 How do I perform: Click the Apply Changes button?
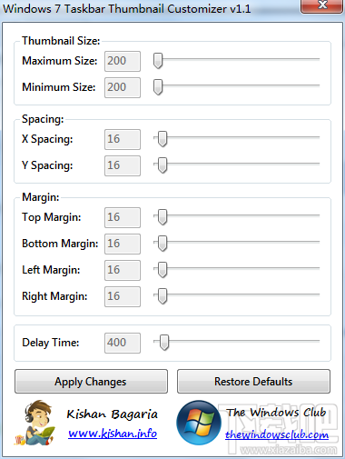coord(91,382)
